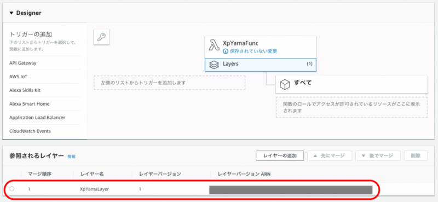438x202 pixels.
Task: Click the cube icon beside すべて
Action: click(x=285, y=85)
